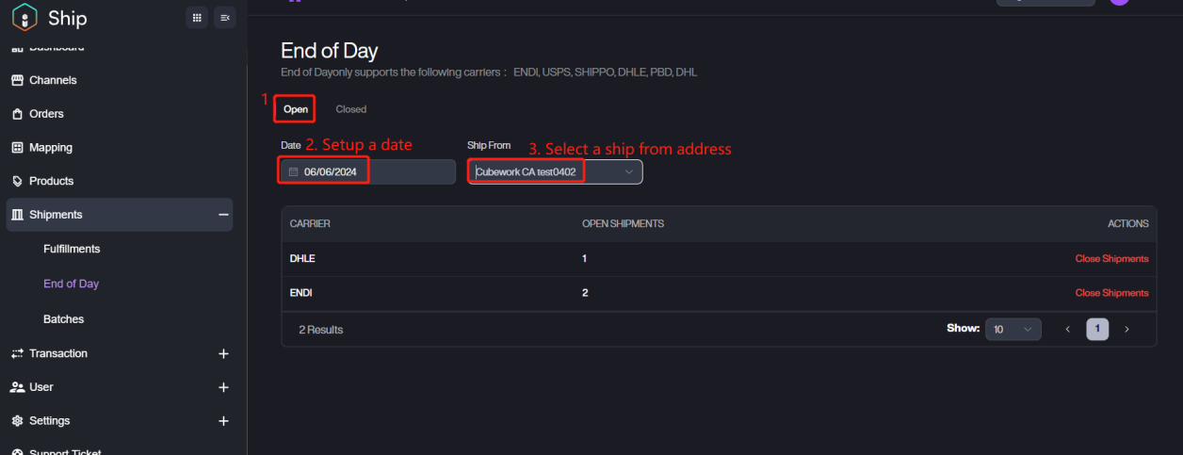Click the Mapping icon in sidebar
The image size is (1183, 455).
click(x=17, y=148)
